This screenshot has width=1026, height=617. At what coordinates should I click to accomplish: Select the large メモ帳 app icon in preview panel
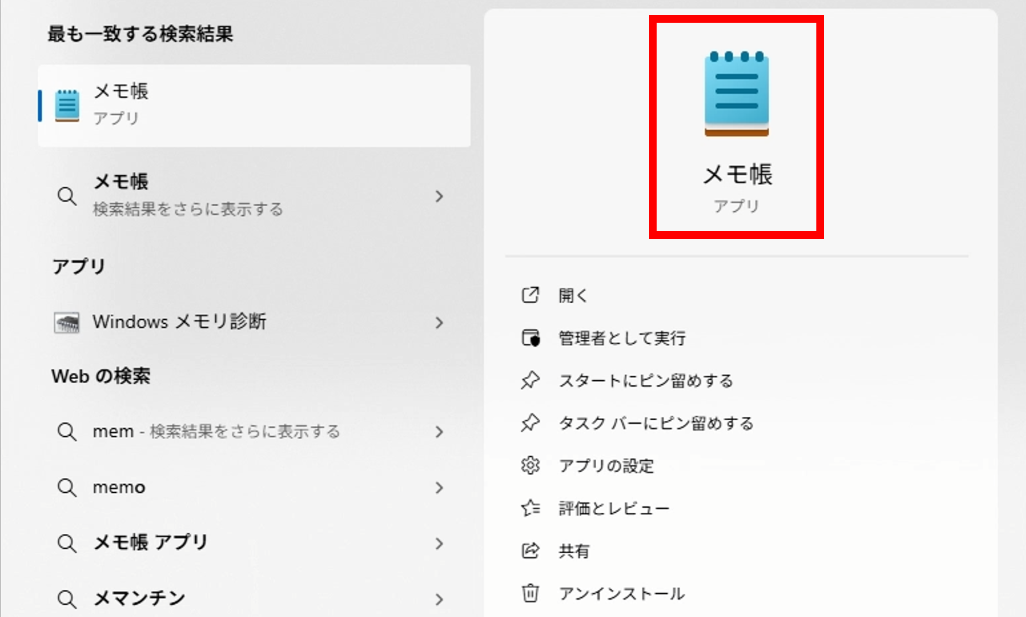click(x=737, y=91)
